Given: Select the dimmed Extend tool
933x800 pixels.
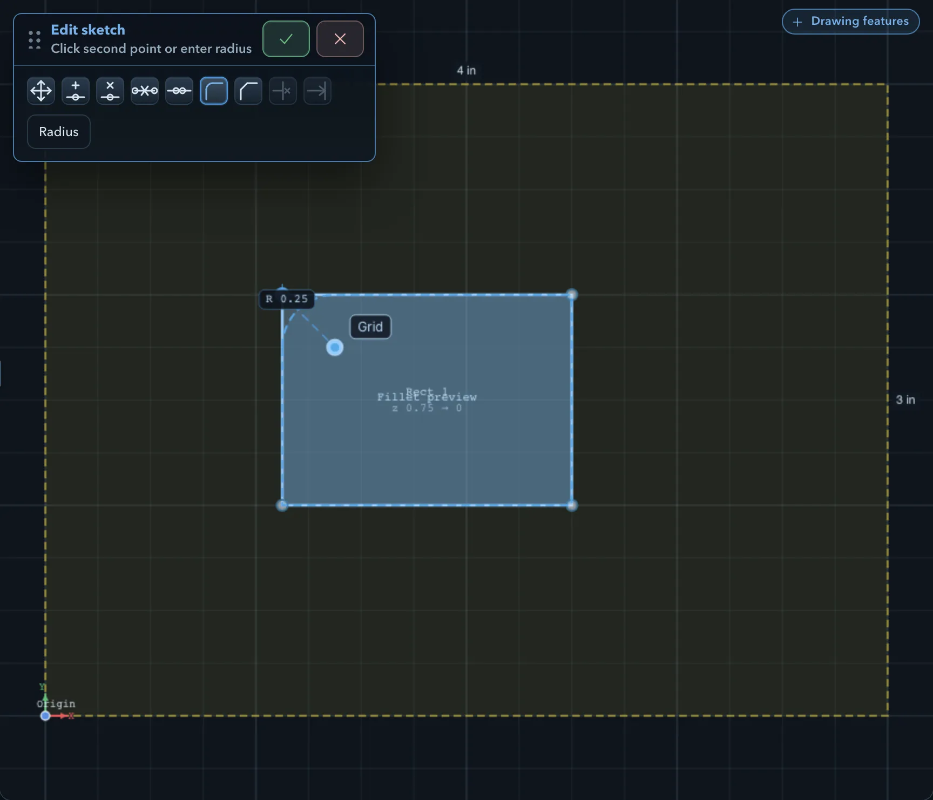Looking at the screenshot, I should pos(317,91).
